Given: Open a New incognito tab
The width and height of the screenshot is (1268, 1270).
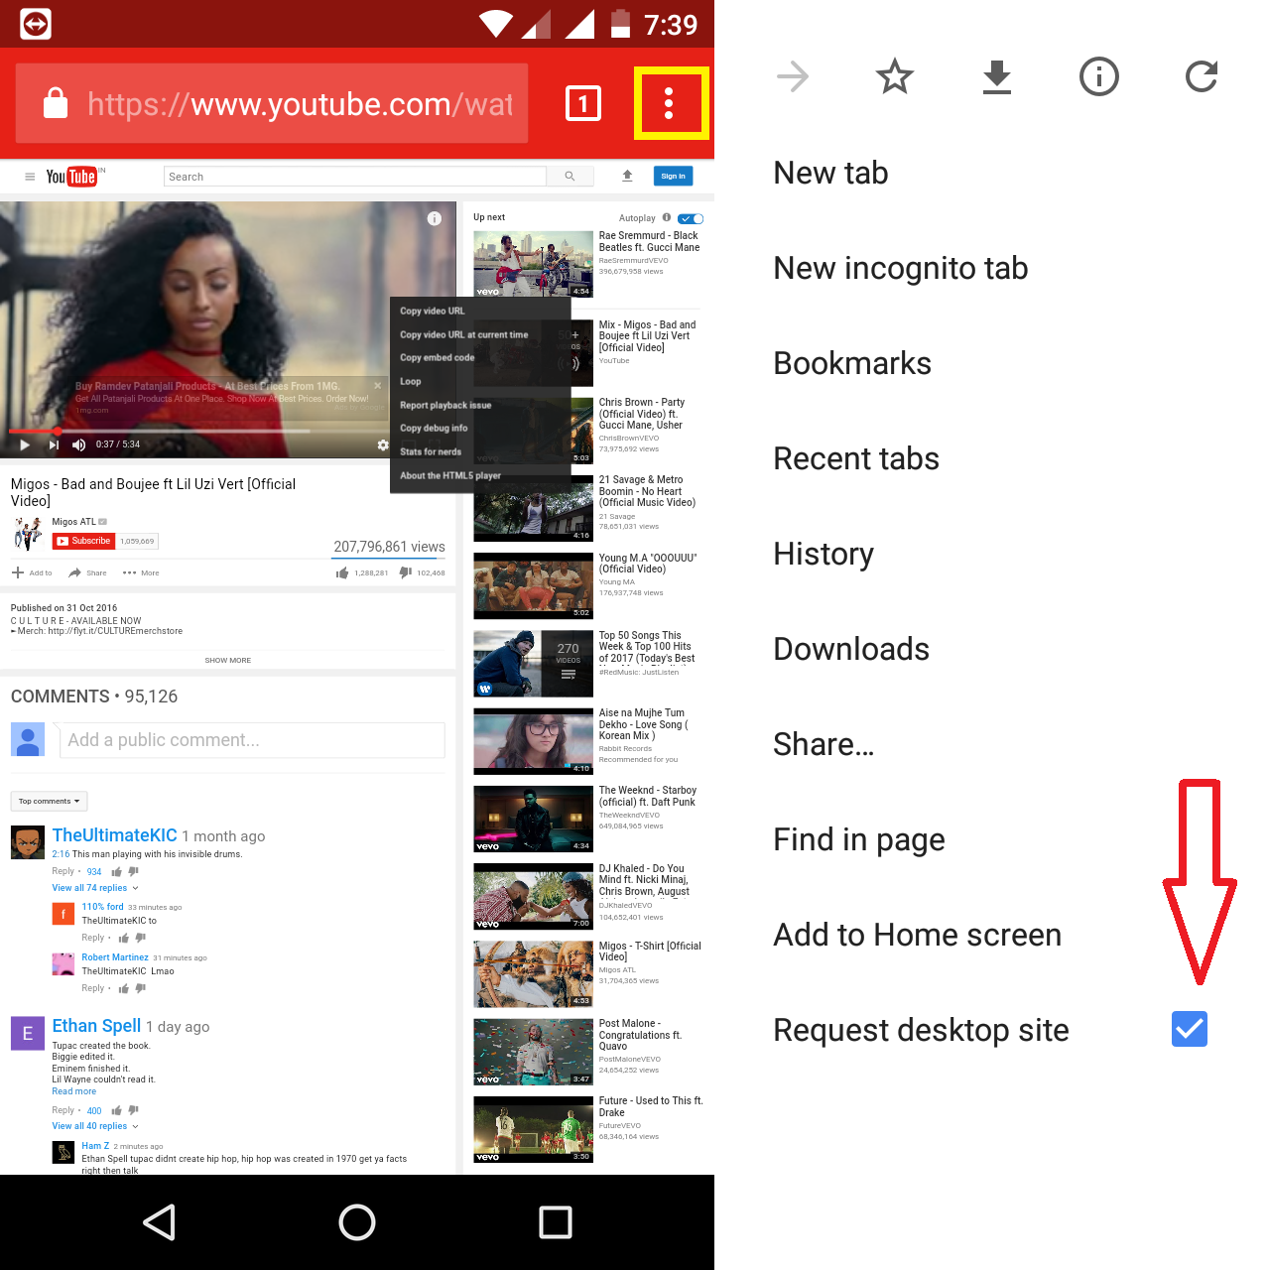Looking at the screenshot, I should coord(900,267).
